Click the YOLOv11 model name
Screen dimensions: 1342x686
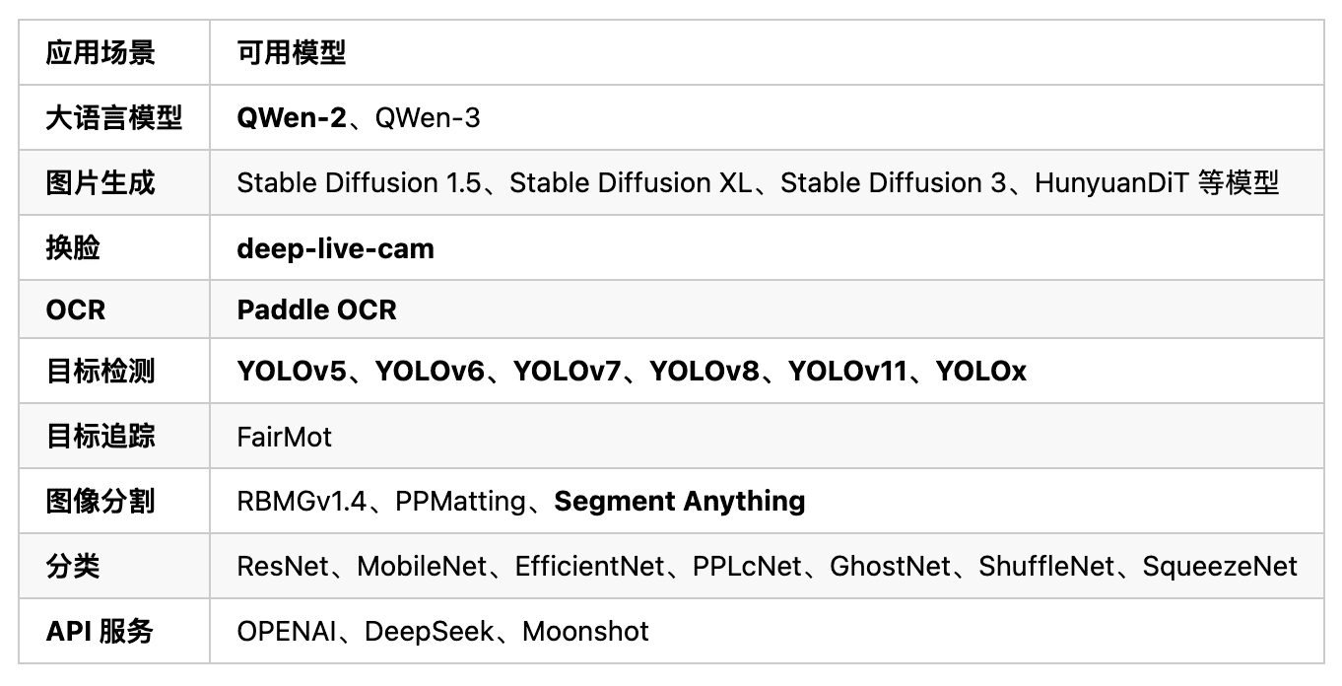(847, 372)
